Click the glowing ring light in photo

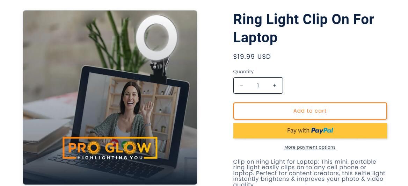coord(156,37)
